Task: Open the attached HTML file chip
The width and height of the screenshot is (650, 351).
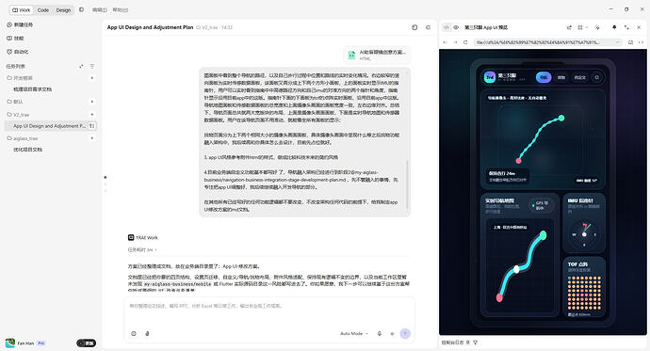Action: 377,55
